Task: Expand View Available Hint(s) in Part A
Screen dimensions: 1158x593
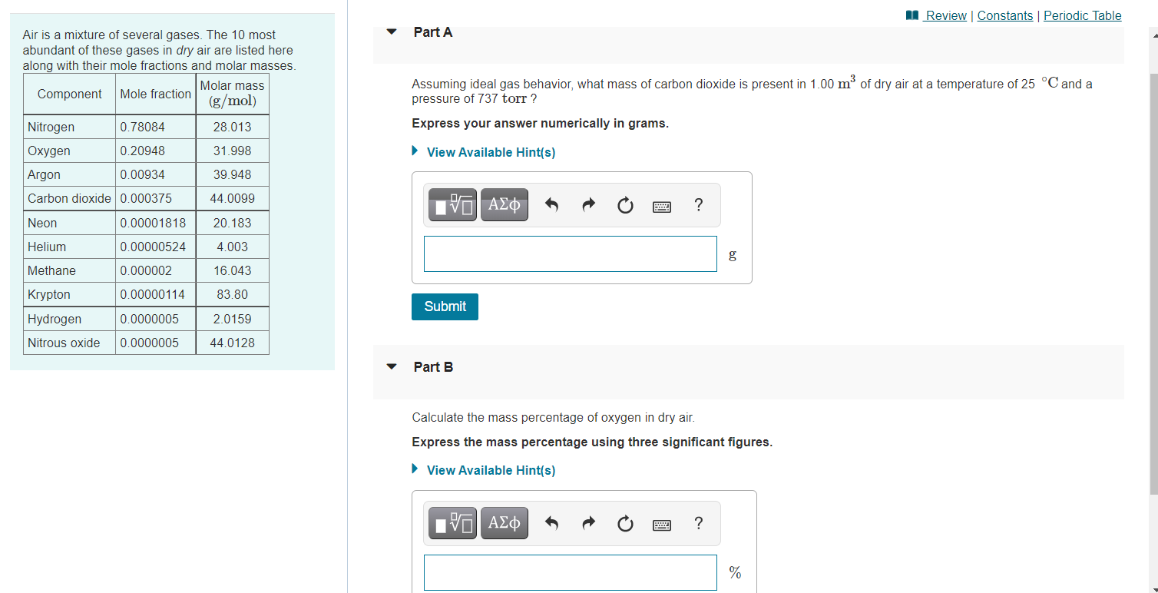Action: [x=491, y=151]
